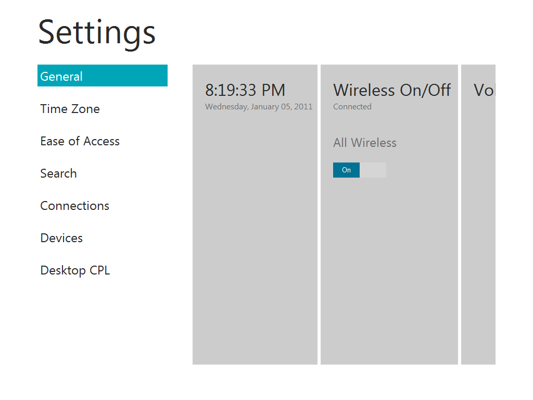This screenshot has height=400, width=533.
Task: Open the Search settings category
Action: [58, 173]
